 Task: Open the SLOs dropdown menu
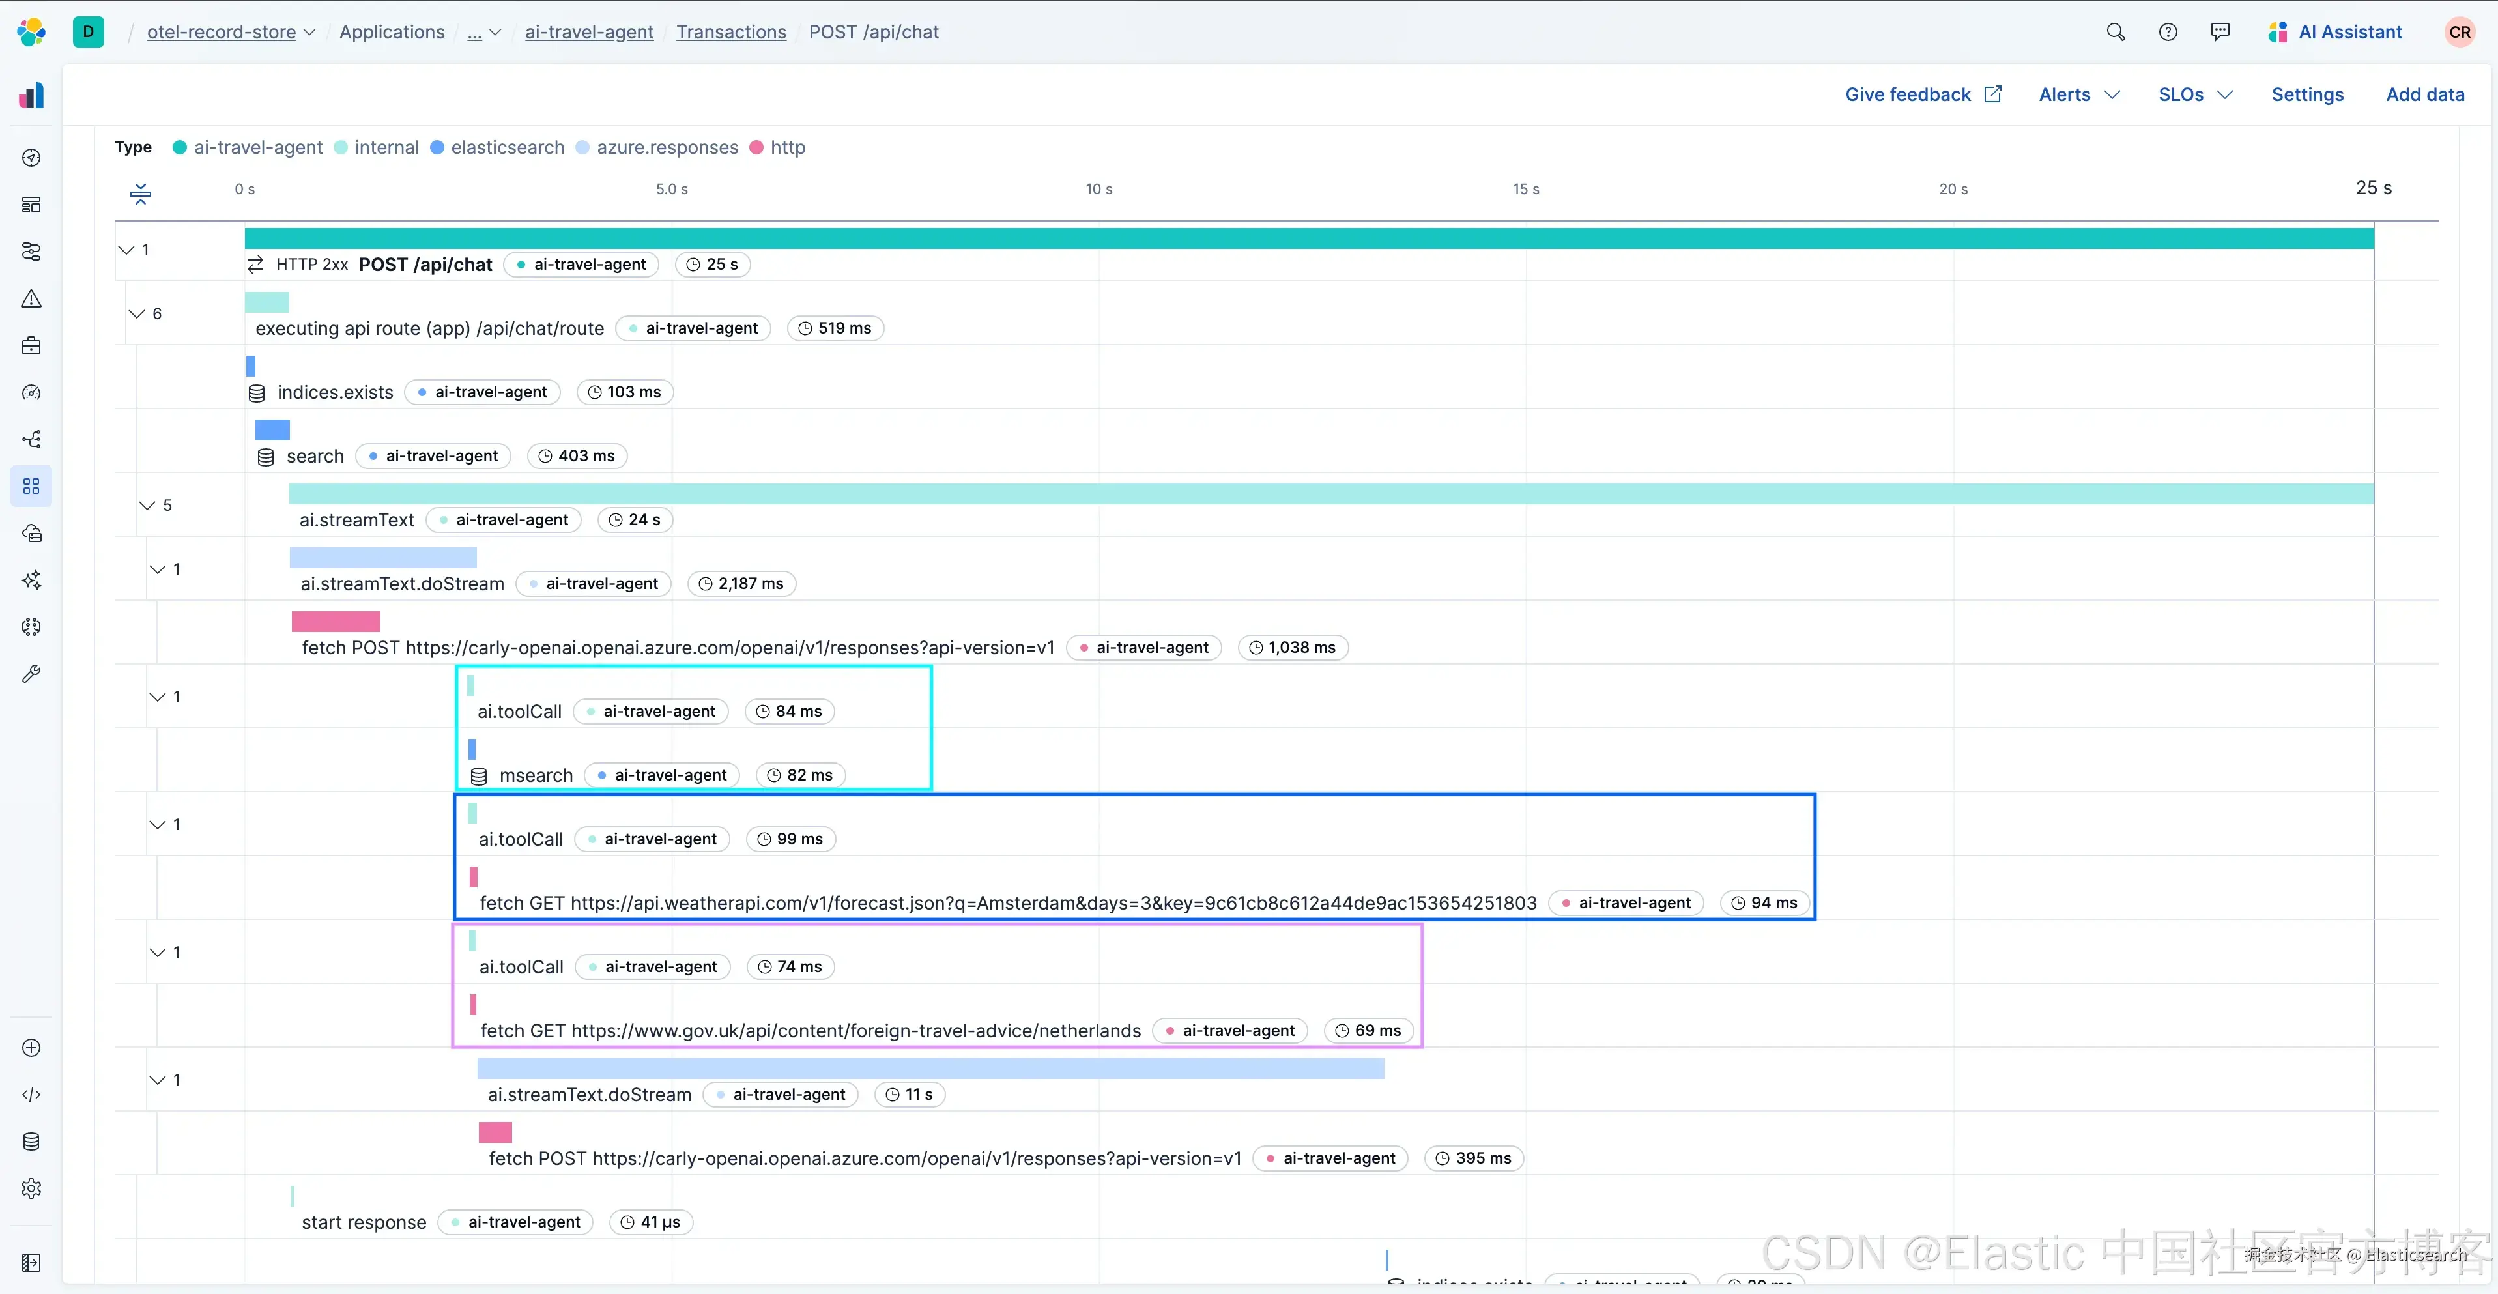(x=2196, y=94)
